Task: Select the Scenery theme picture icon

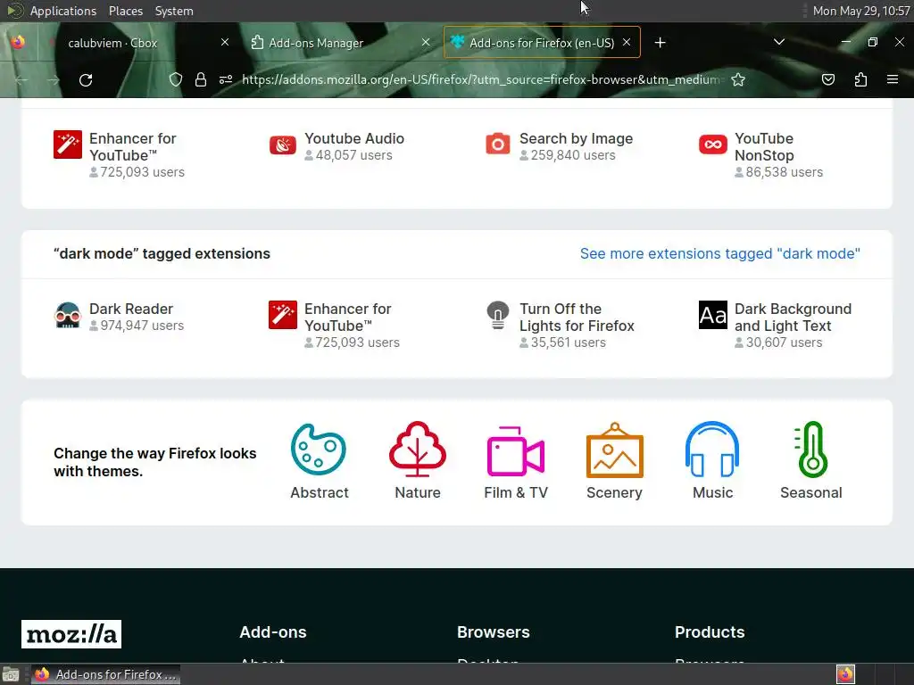Action: coord(614,450)
